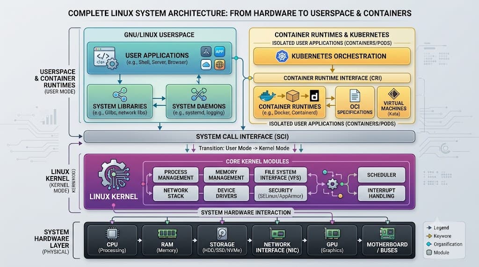Click the 'LINUX KERNEL' logo caption
Image resolution: width=479 pixels, height=267 pixels.
tap(114, 197)
